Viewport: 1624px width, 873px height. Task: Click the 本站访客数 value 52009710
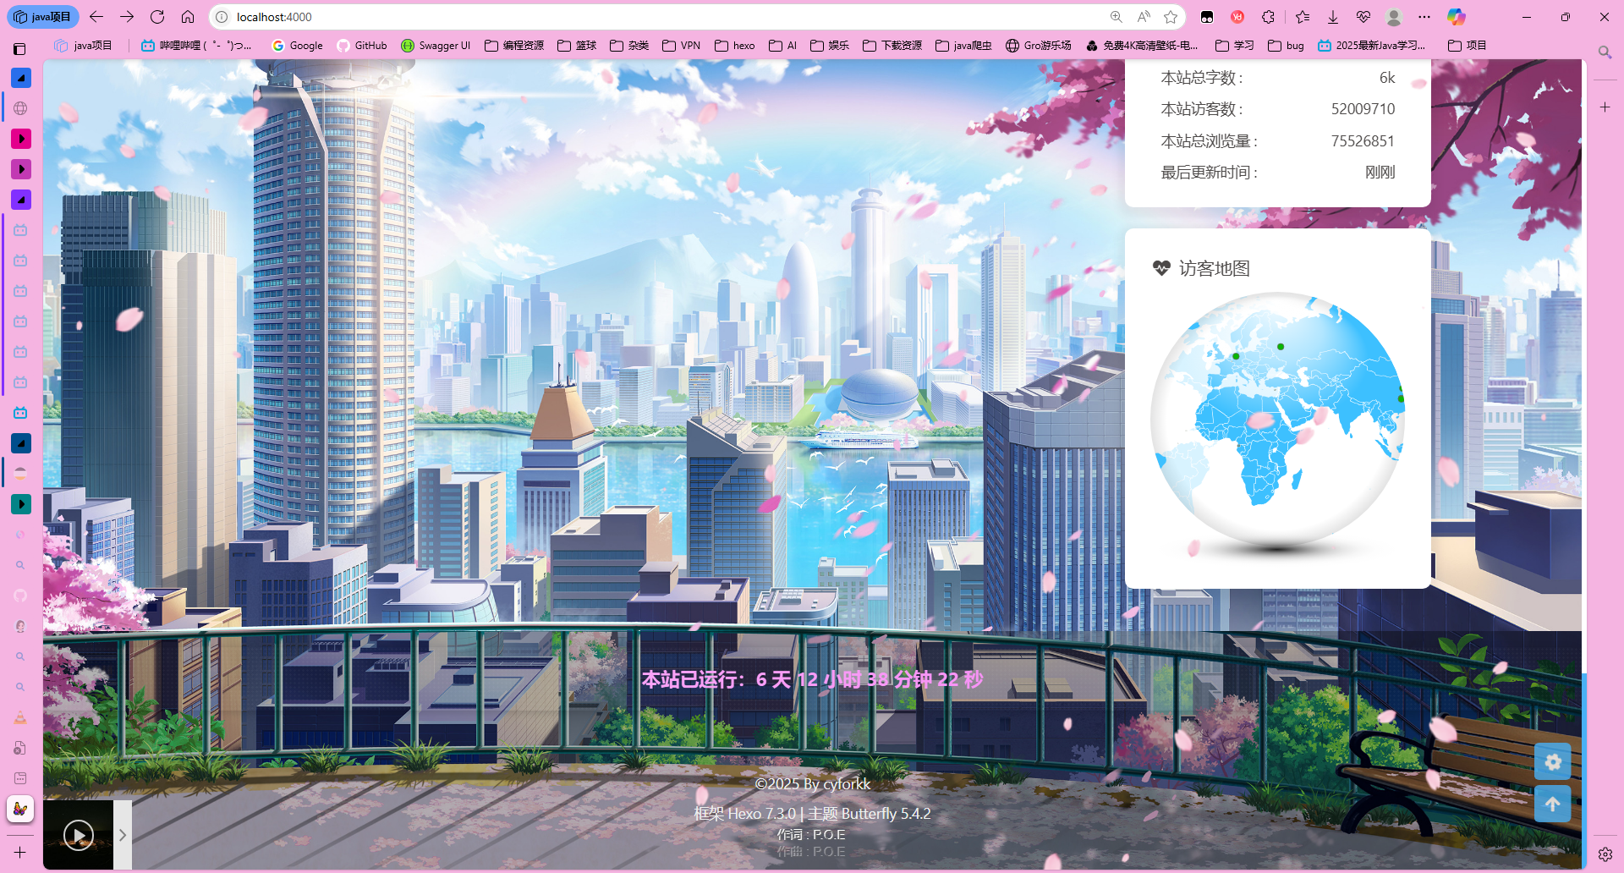click(x=1363, y=109)
